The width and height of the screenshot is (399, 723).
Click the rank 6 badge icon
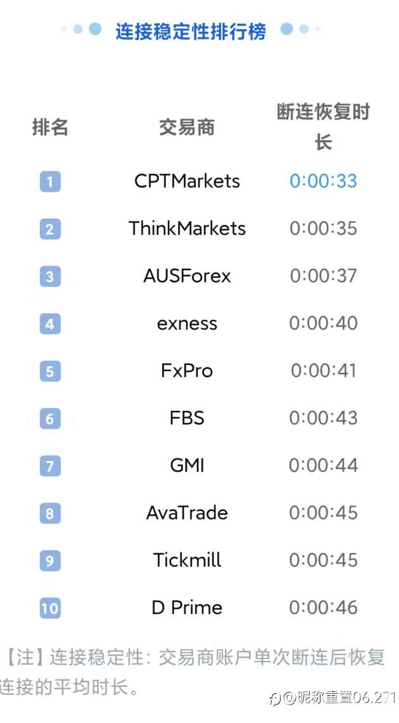pyautogui.click(x=50, y=419)
